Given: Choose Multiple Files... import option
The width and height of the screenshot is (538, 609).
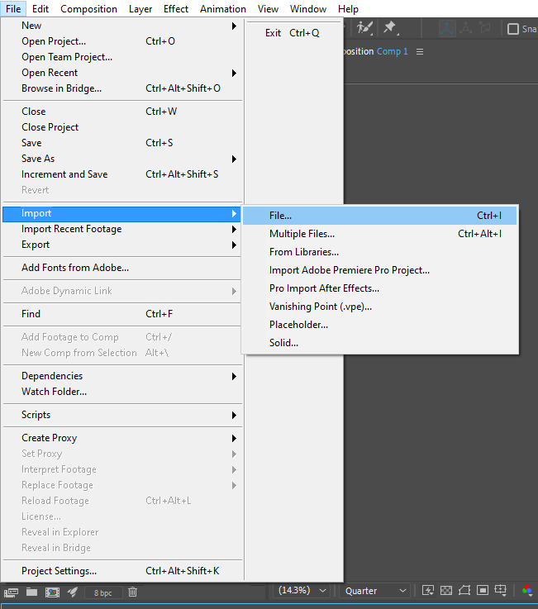Looking at the screenshot, I should click(379, 234).
